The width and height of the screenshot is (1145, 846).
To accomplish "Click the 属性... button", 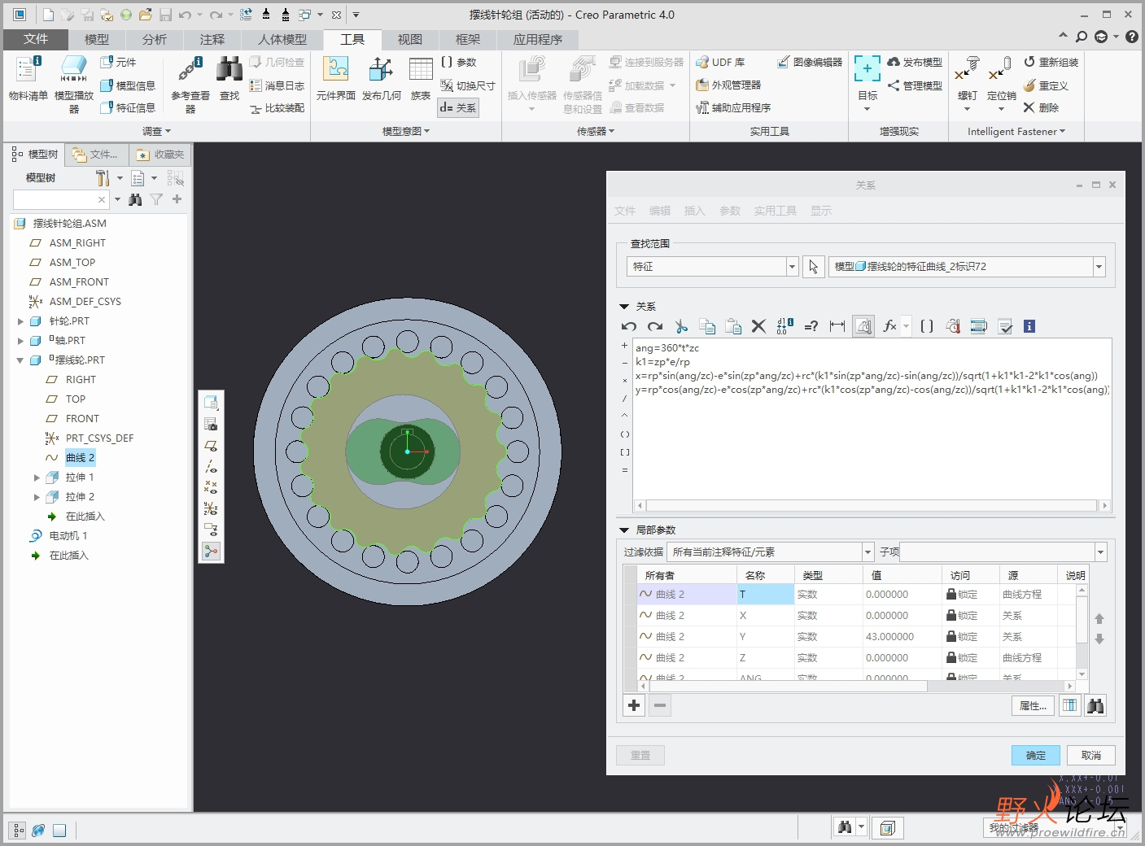I will (1034, 705).
